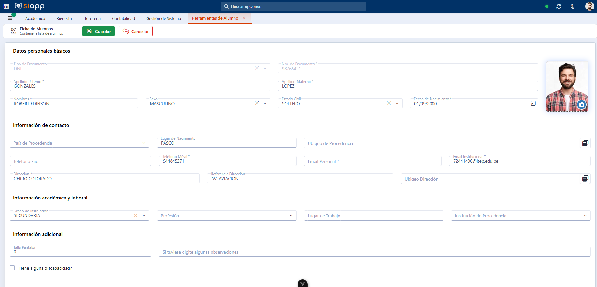597x287 pixels.
Task: Clear the Estado Civil selection
Action: click(x=389, y=103)
